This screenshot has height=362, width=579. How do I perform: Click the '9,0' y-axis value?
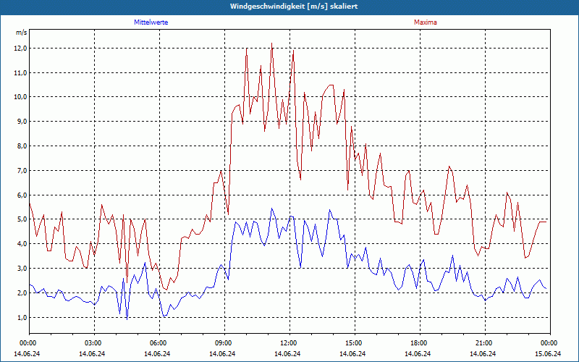[x=22, y=122]
